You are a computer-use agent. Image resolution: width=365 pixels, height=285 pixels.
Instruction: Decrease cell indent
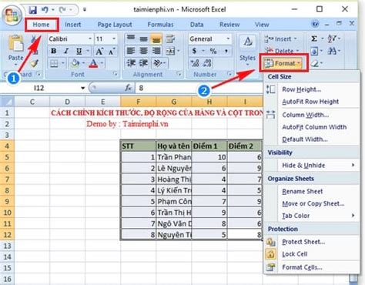(132, 63)
